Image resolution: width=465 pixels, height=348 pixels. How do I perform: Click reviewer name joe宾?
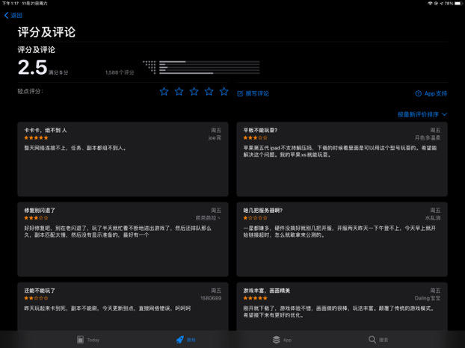[x=215, y=137]
